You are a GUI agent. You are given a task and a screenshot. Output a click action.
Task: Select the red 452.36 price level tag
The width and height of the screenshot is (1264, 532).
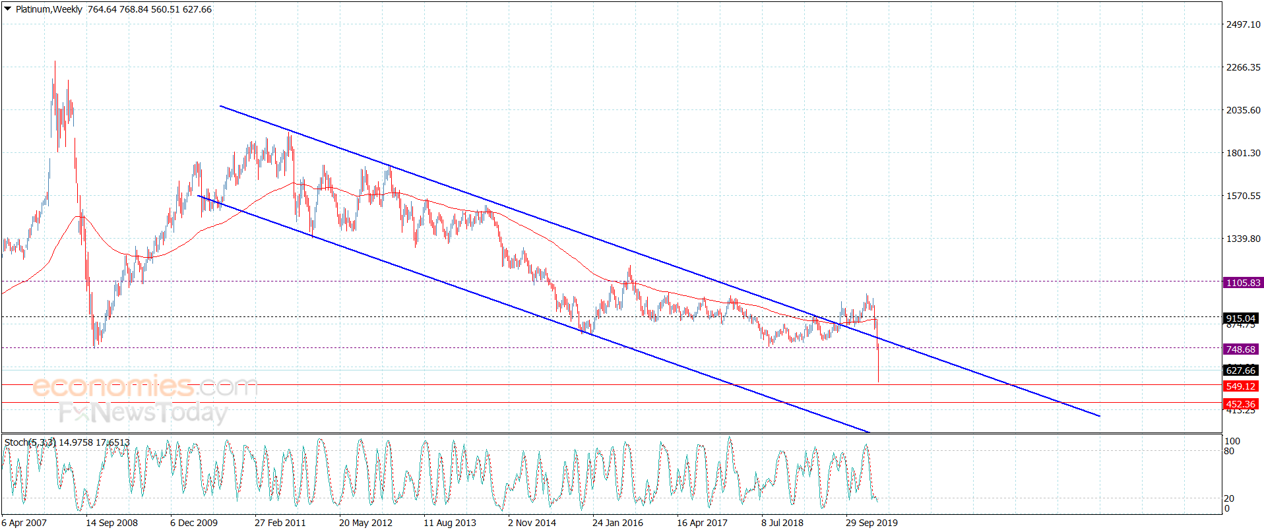tap(1240, 404)
